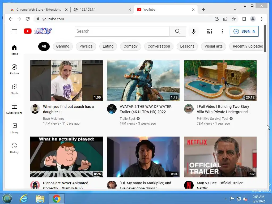Filter by Recently uploaded chip
The width and height of the screenshot is (272, 204).
246,46
